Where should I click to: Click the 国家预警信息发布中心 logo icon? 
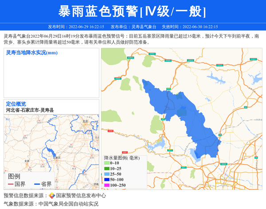[x=51, y=196]
